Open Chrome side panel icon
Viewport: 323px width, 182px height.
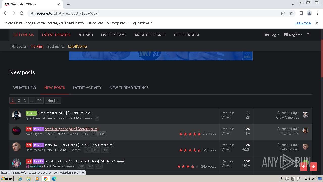[x=301, y=13]
